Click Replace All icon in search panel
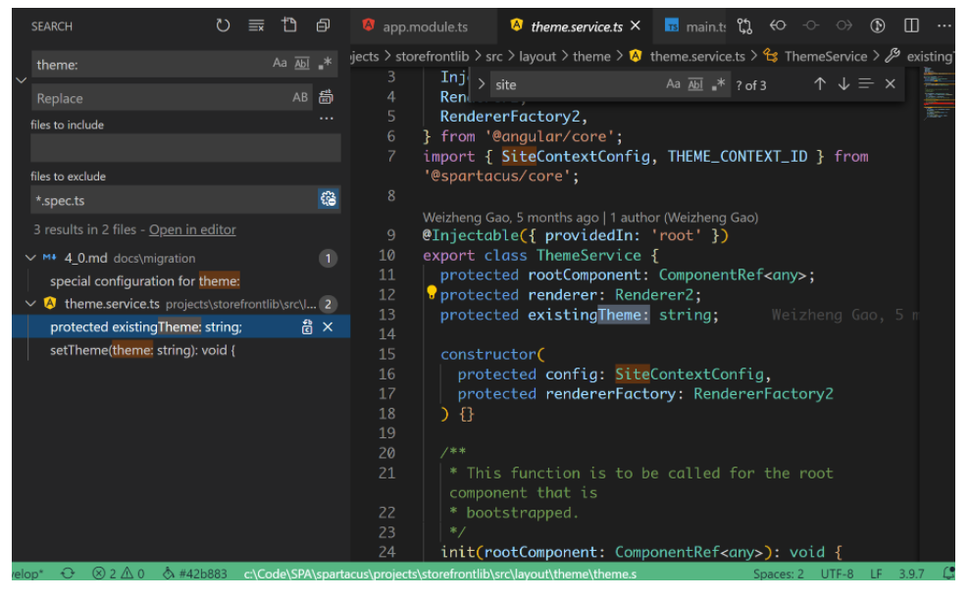This screenshot has height=599, width=970. 326,97
